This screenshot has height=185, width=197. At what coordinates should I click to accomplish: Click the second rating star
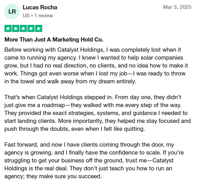tap(16, 29)
